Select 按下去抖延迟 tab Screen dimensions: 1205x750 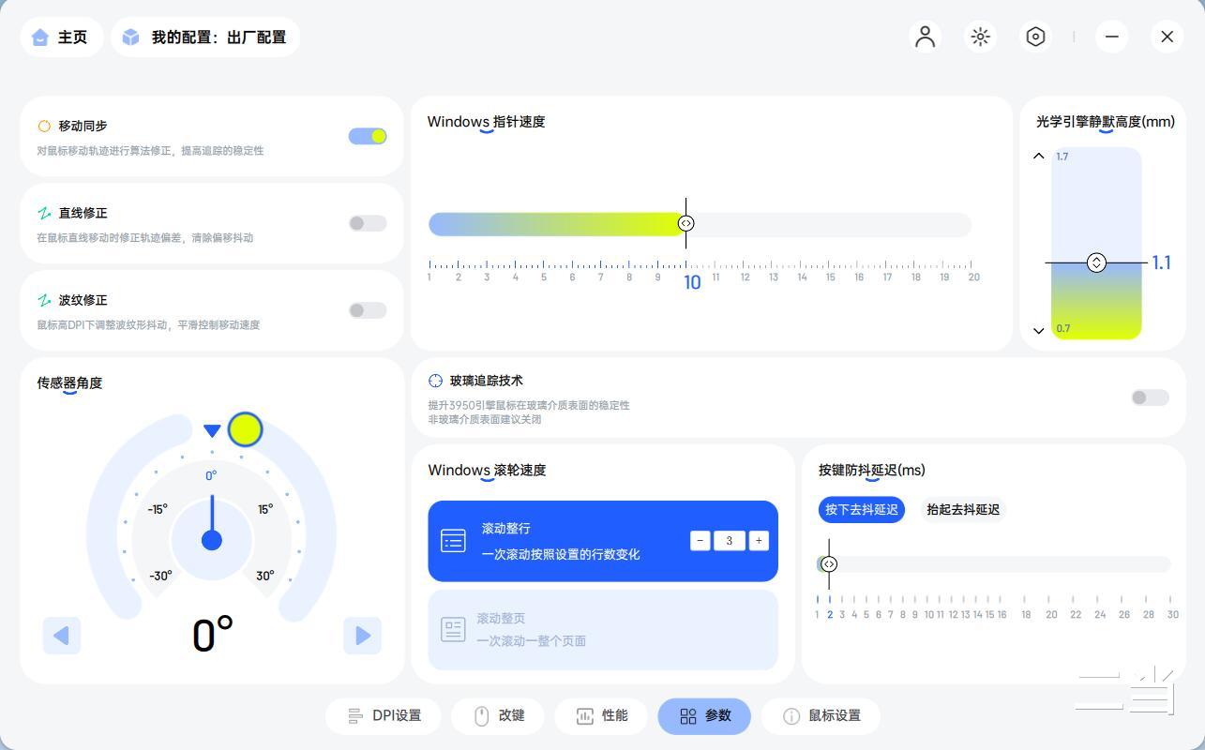pos(862,510)
